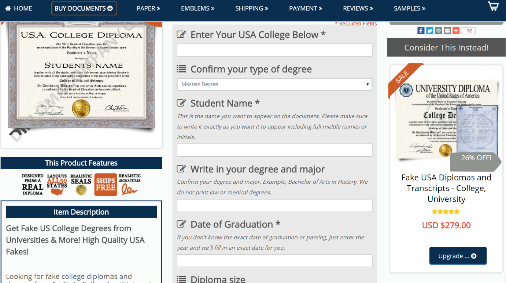Click the Student Name text field
Viewport: 506px width, 283px height.
click(x=274, y=150)
